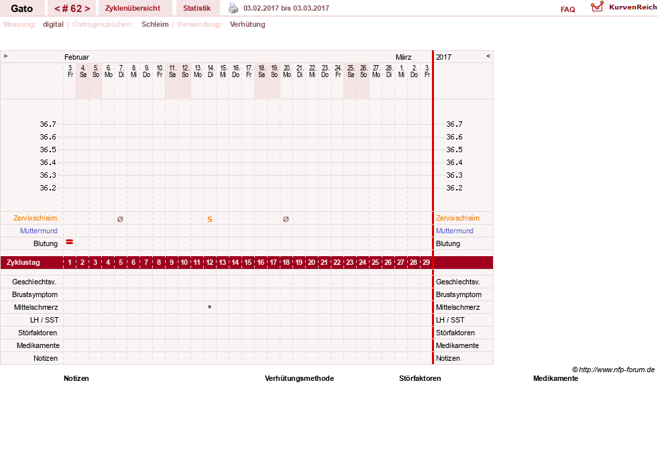Click the right Zervixschleim label
The height and width of the screenshot is (458, 658).
click(457, 218)
